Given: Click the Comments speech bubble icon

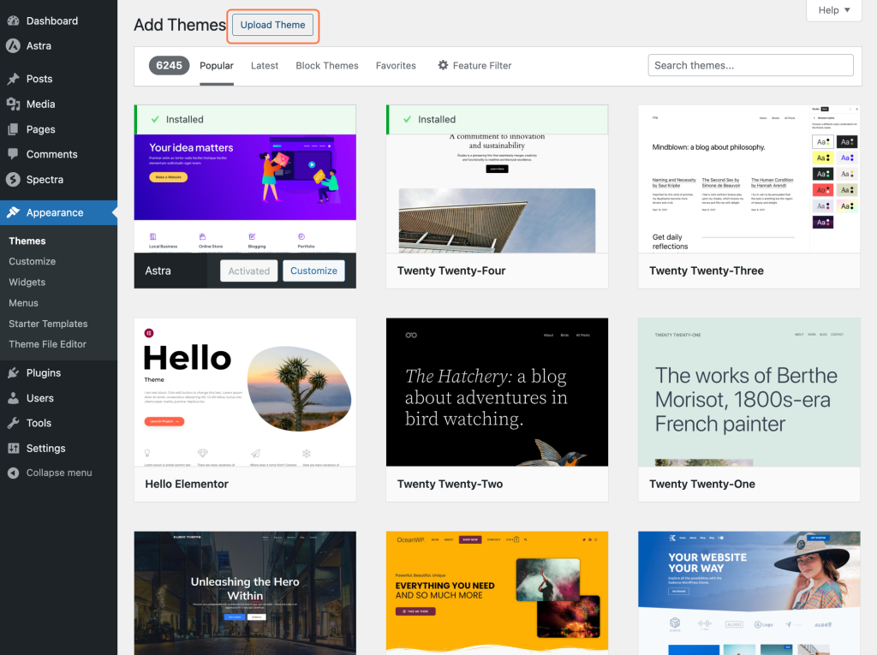Looking at the screenshot, I should click(x=14, y=154).
